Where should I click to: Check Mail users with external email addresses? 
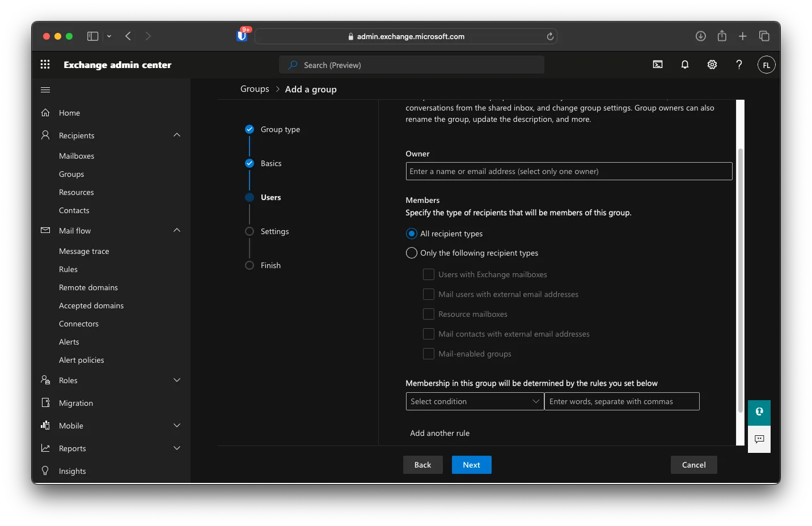pyautogui.click(x=429, y=294)
